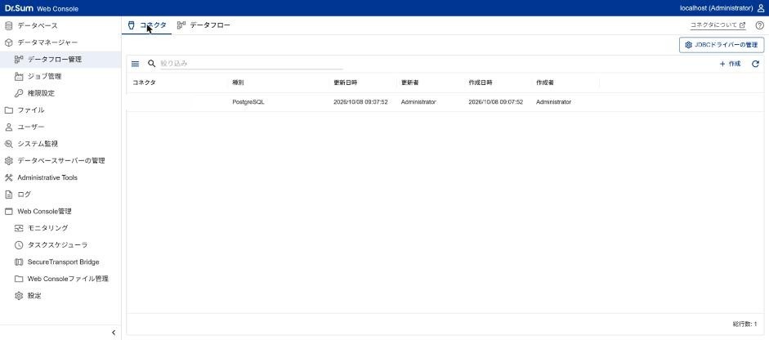
Task: Open 権限設定 in the sidebar
Action: (60, 93)
